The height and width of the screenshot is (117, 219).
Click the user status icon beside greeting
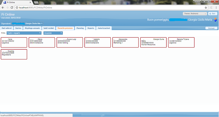pos(215,20)
